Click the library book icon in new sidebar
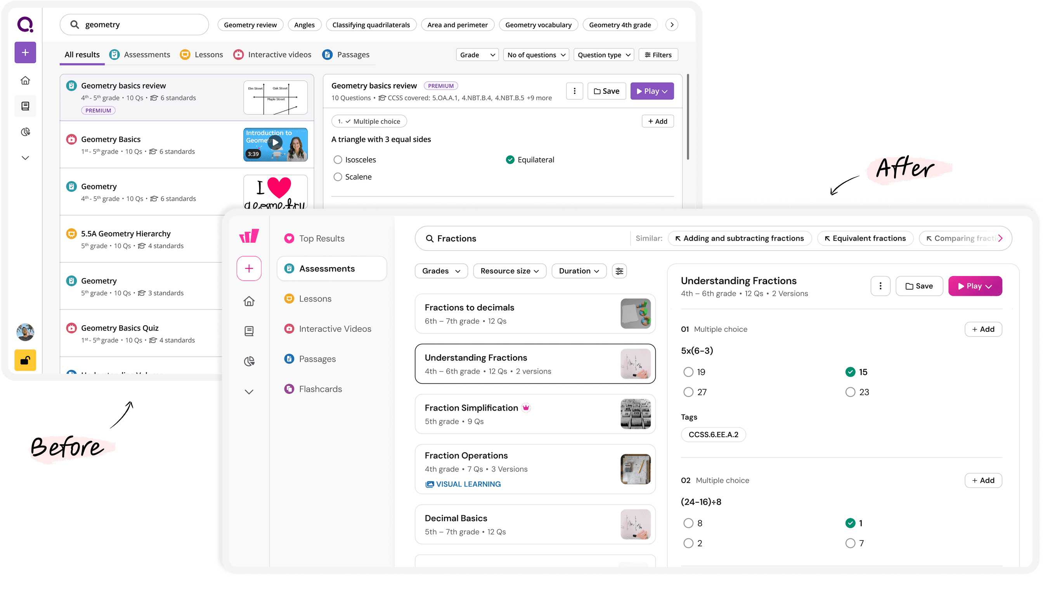 [249, 331]
